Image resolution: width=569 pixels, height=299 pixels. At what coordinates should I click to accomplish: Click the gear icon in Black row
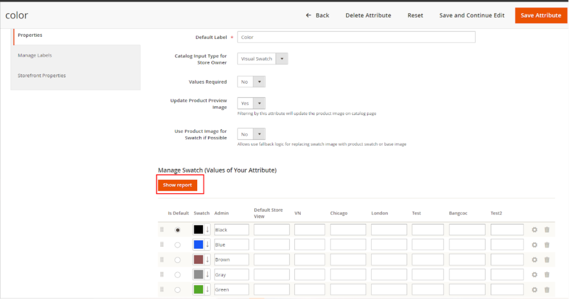(x=534, y=230)
